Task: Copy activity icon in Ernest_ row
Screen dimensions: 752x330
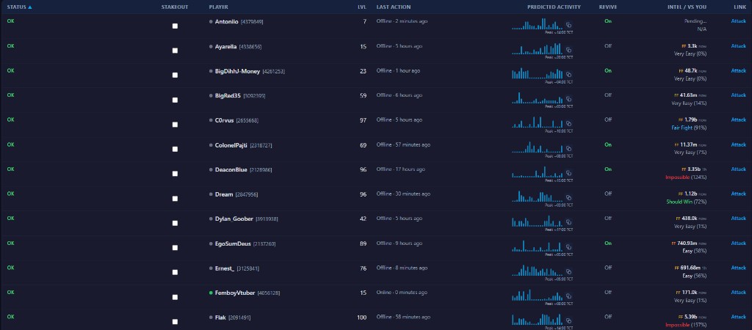Action: (x=569, y=271)
